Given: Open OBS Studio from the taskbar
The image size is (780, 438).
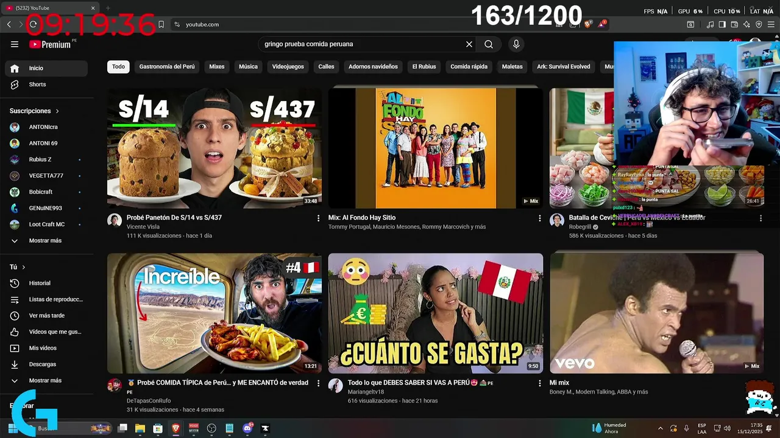Looking at the screenshot, I should click(x=211, y=428).
